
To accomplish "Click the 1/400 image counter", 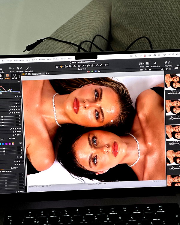I will [x=176, y=68].
